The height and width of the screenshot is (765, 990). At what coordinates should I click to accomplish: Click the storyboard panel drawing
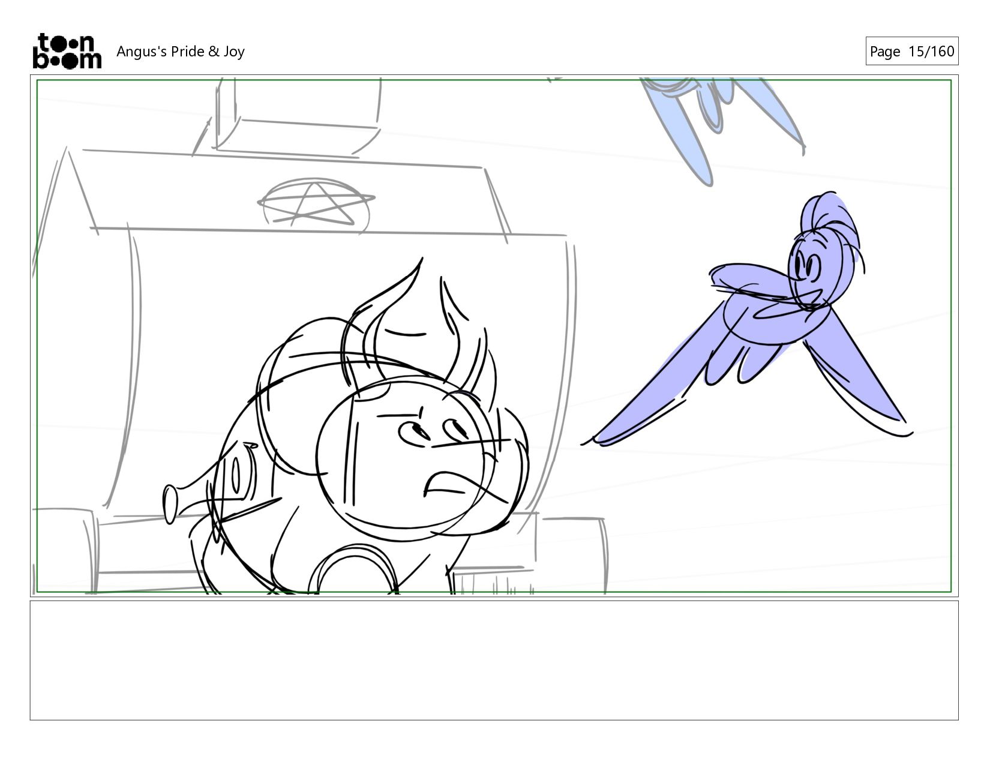tap(494, 336)
